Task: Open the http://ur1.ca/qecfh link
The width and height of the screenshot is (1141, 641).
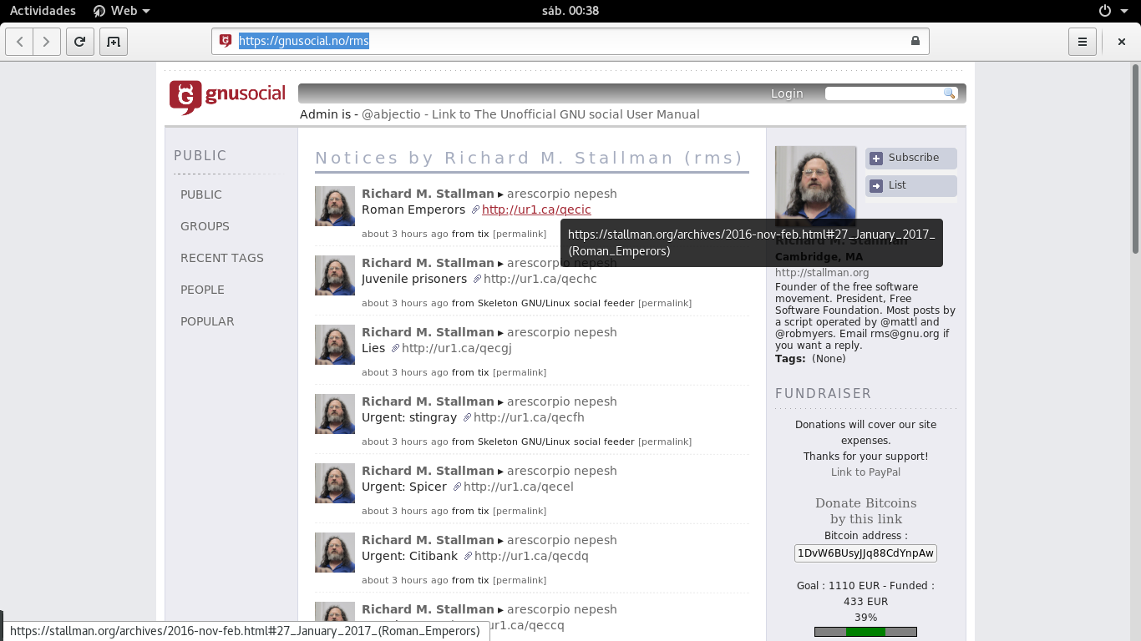Action: coord(529,417)
